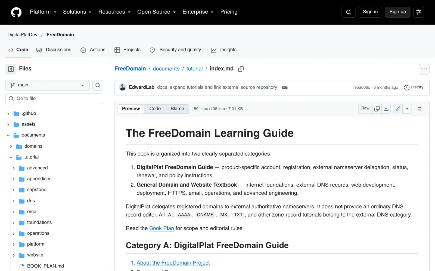
Task: Click the Sign up button
Action: pos(397,12)
